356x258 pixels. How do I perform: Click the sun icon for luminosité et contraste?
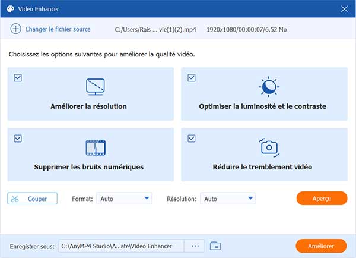(x=269, y=87)
